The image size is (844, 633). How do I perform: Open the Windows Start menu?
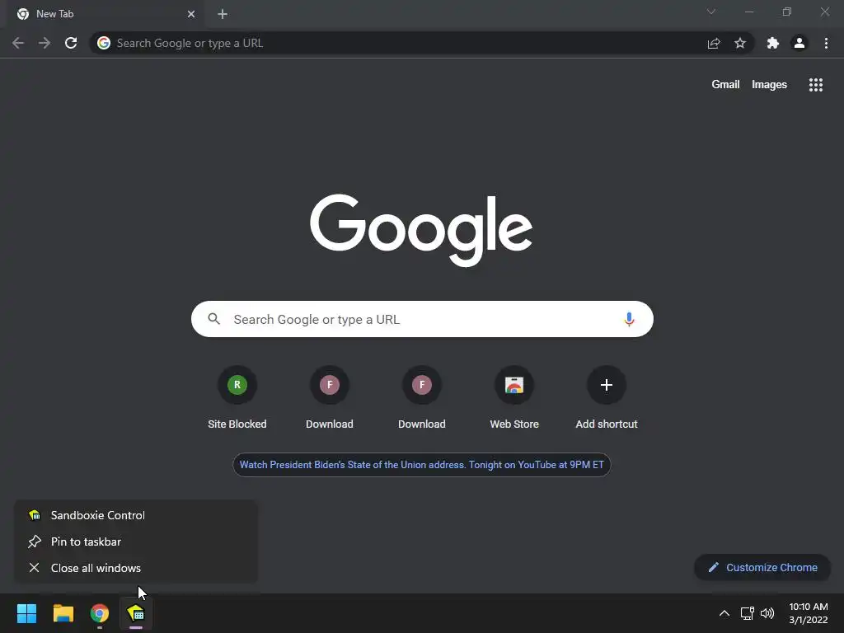click(26, 613)
